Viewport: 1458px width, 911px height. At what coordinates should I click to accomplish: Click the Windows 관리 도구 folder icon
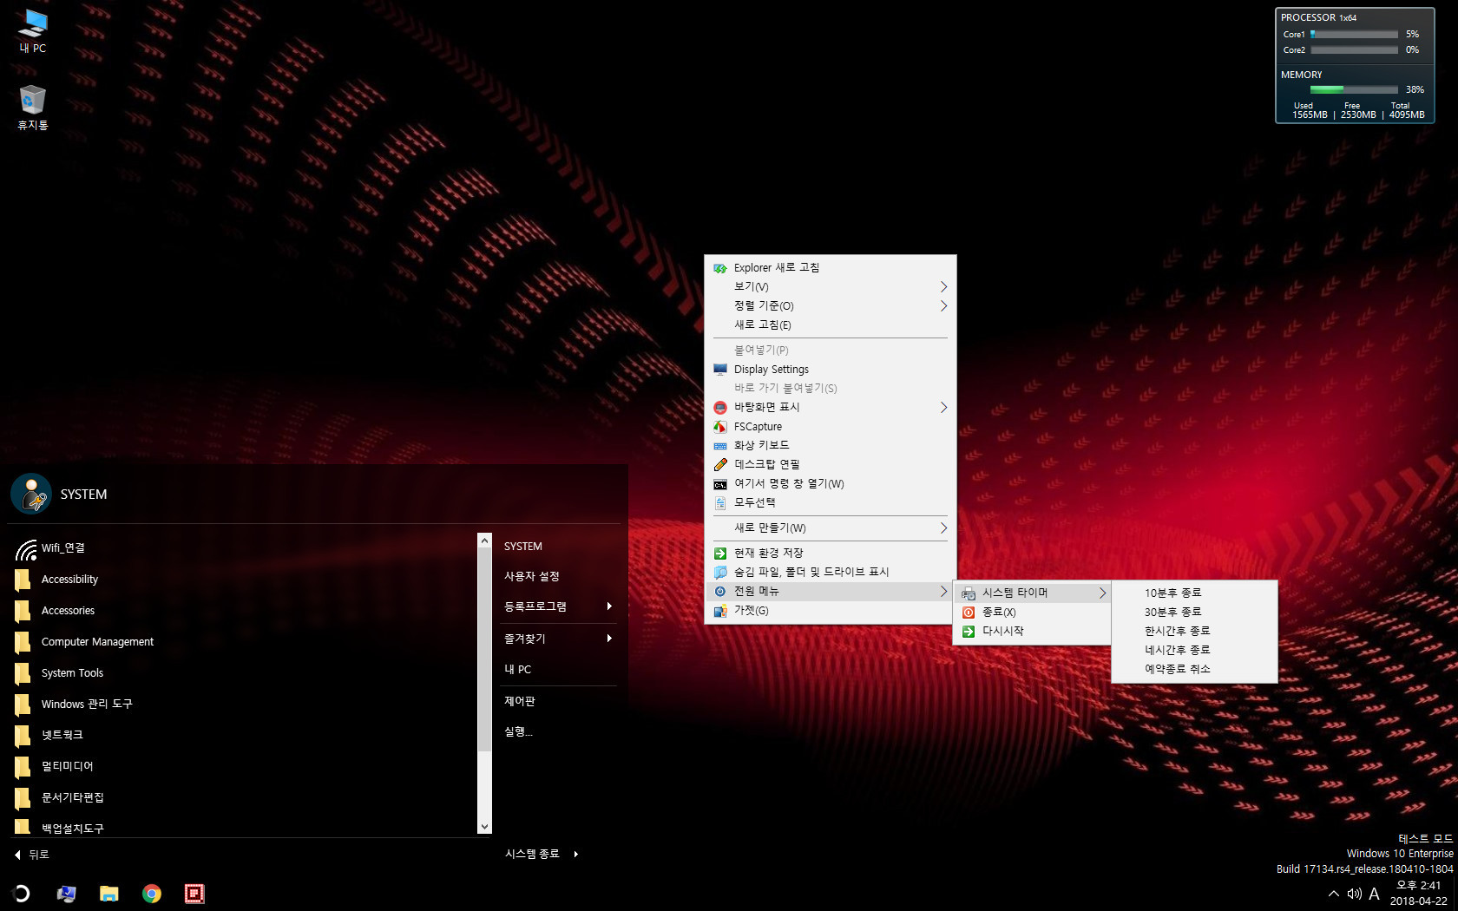pos(23,704)
